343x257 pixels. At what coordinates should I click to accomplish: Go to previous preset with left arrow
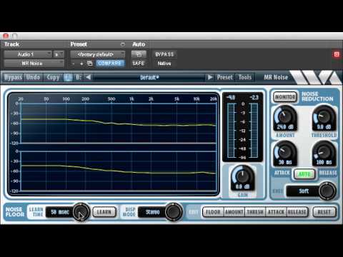[x=88, y=77]
